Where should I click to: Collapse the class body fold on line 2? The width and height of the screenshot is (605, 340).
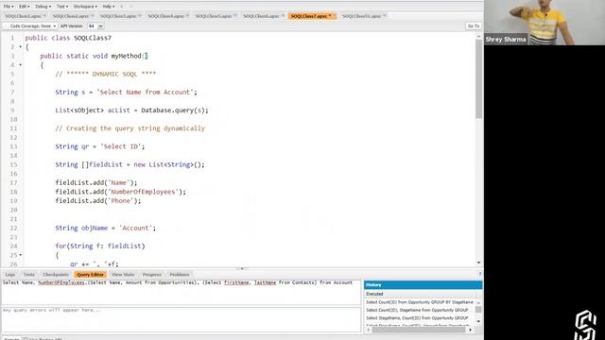click(x=21, y=47)
